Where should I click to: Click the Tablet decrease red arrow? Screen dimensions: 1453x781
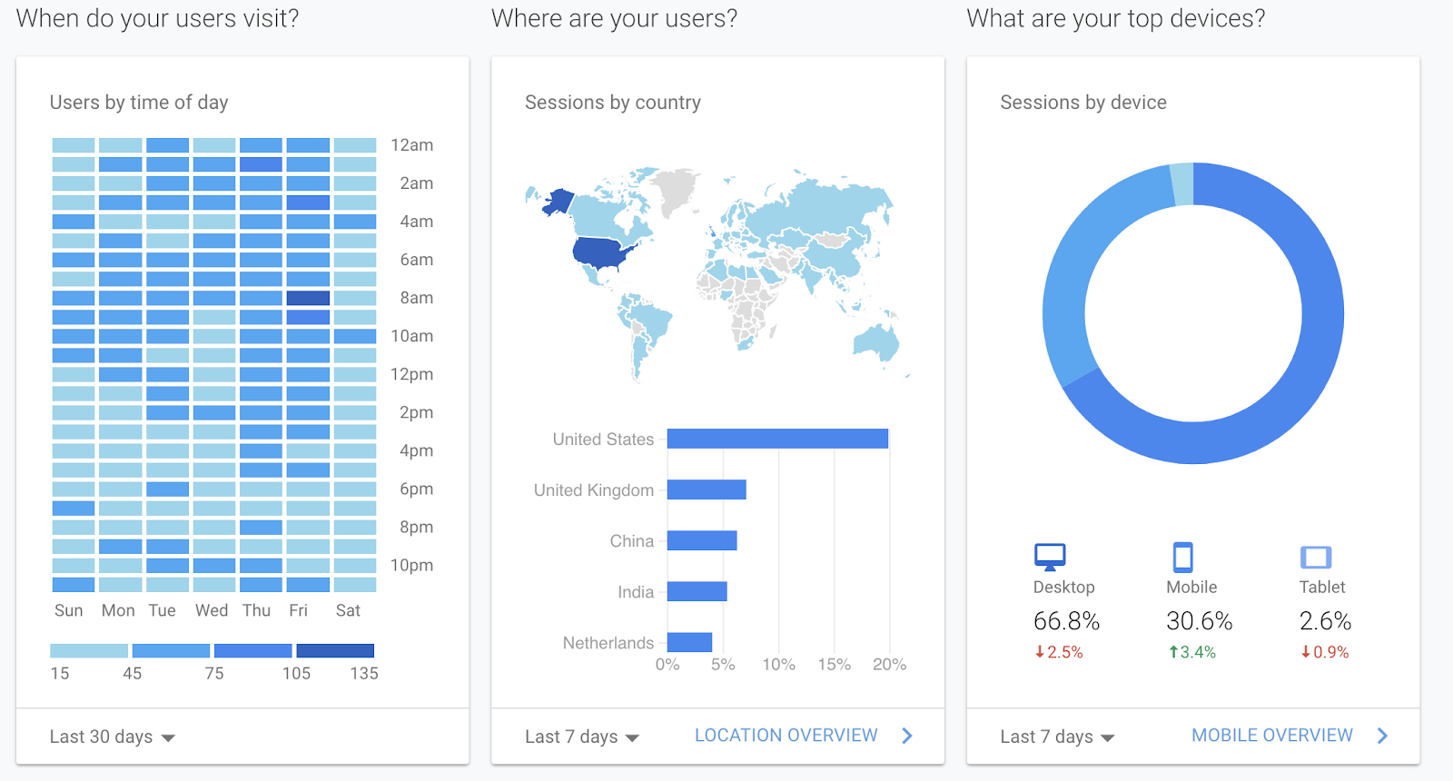(x=1305, y=652)
